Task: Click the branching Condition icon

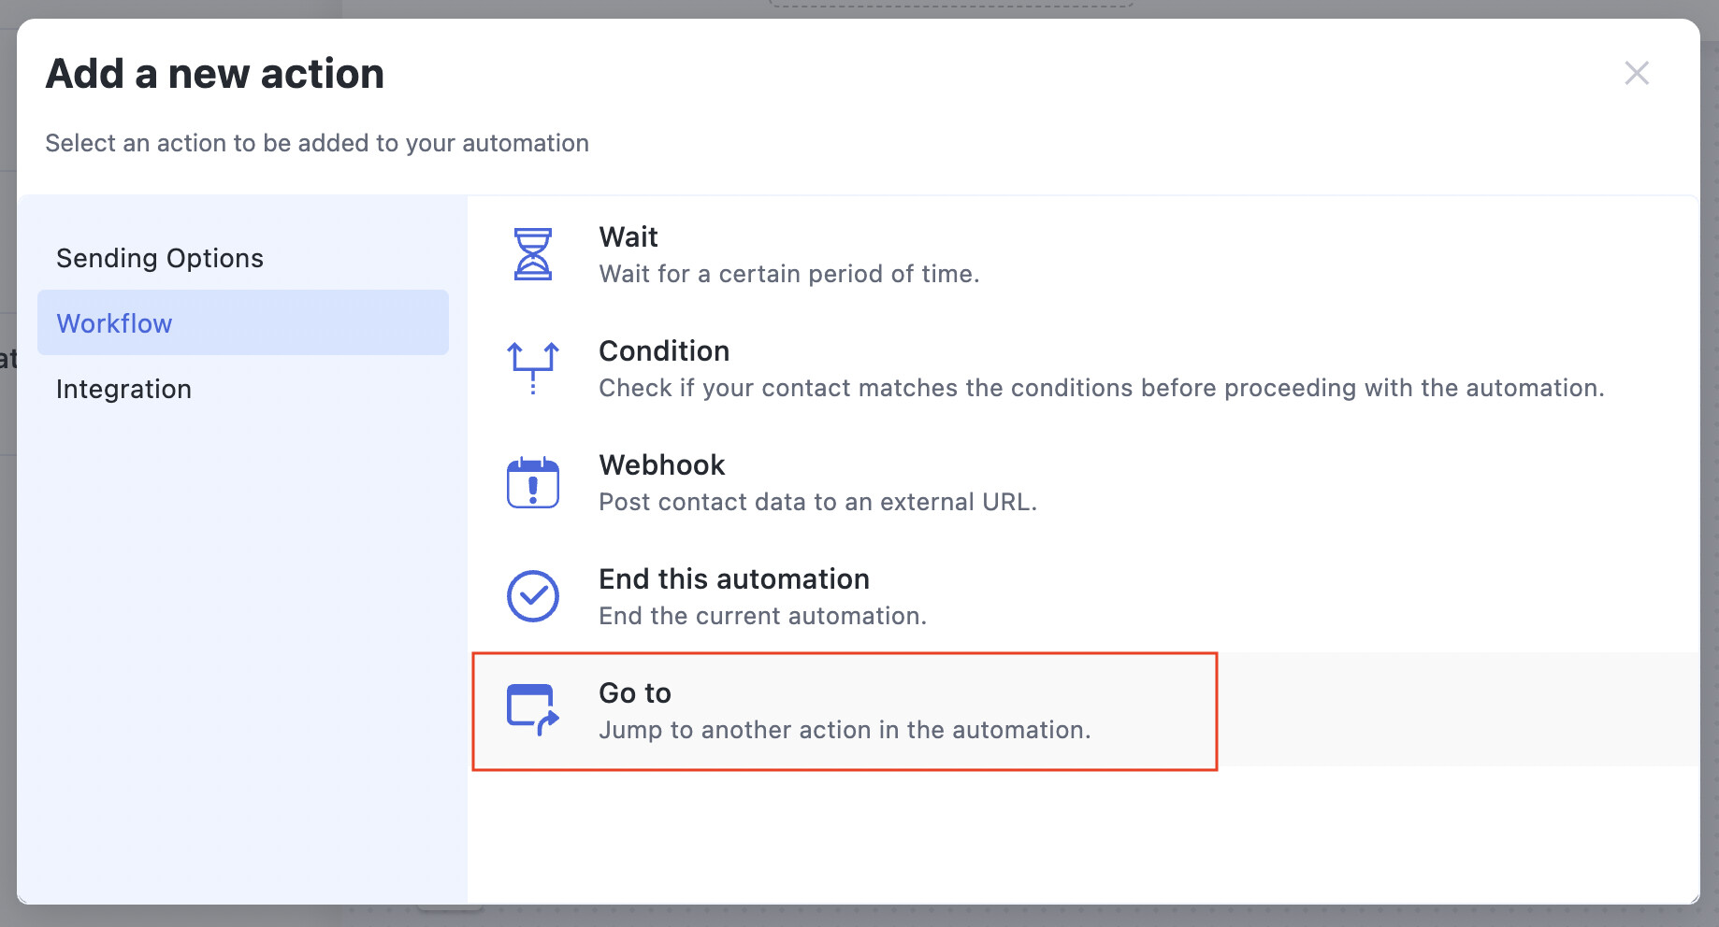Action: point(533,368)
